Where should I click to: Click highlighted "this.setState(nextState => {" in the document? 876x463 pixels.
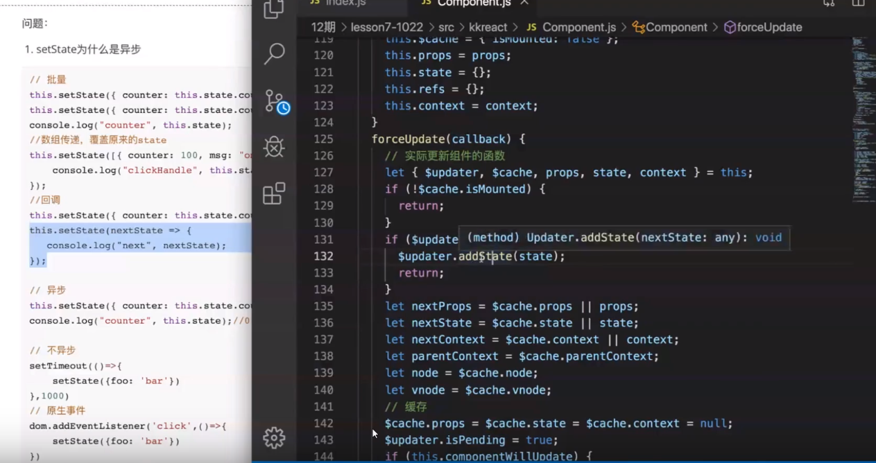tap(110, 230)
